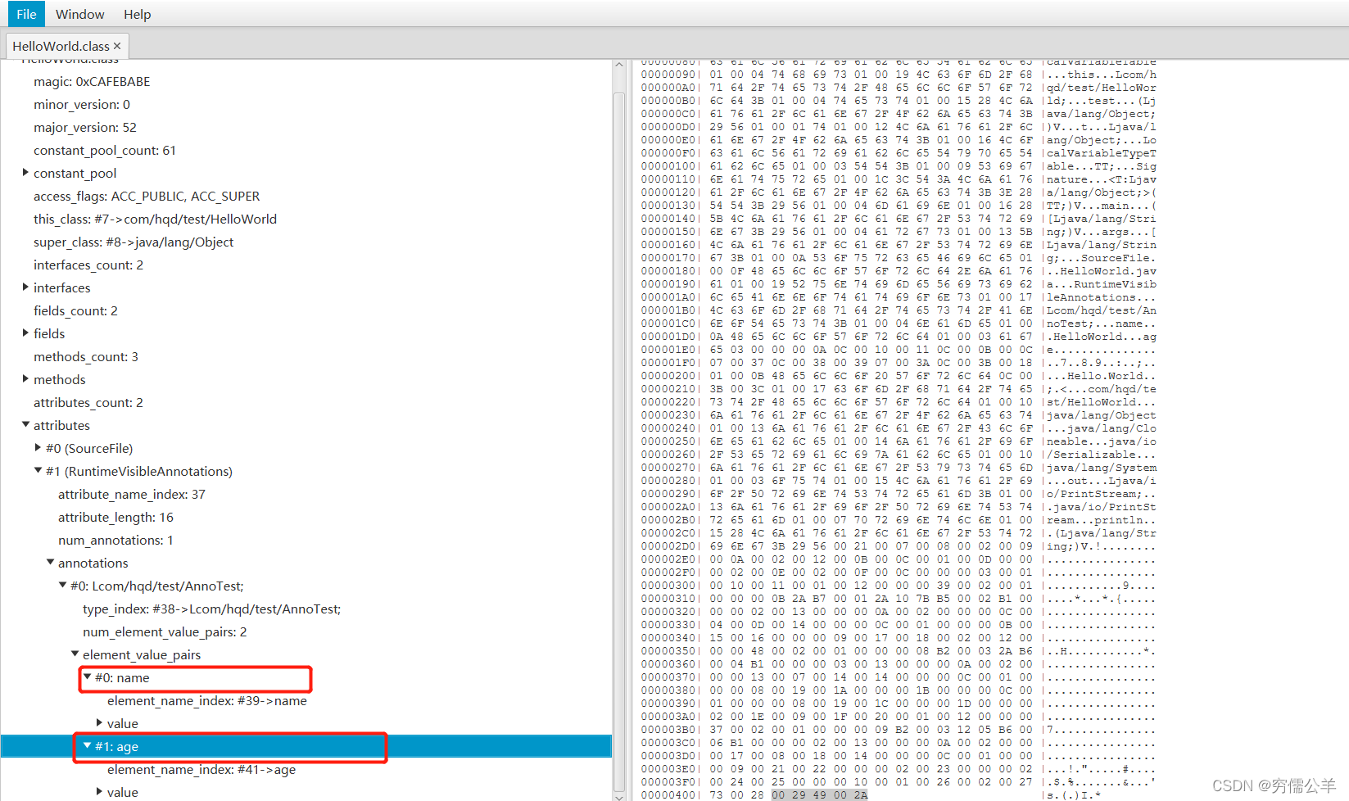Image resolution: width=1349 pixels, height=801 pixels.
Task: Collapse the #1 (RuntimeVisibleAnnotations) attribute
Action: coord(38,471)
